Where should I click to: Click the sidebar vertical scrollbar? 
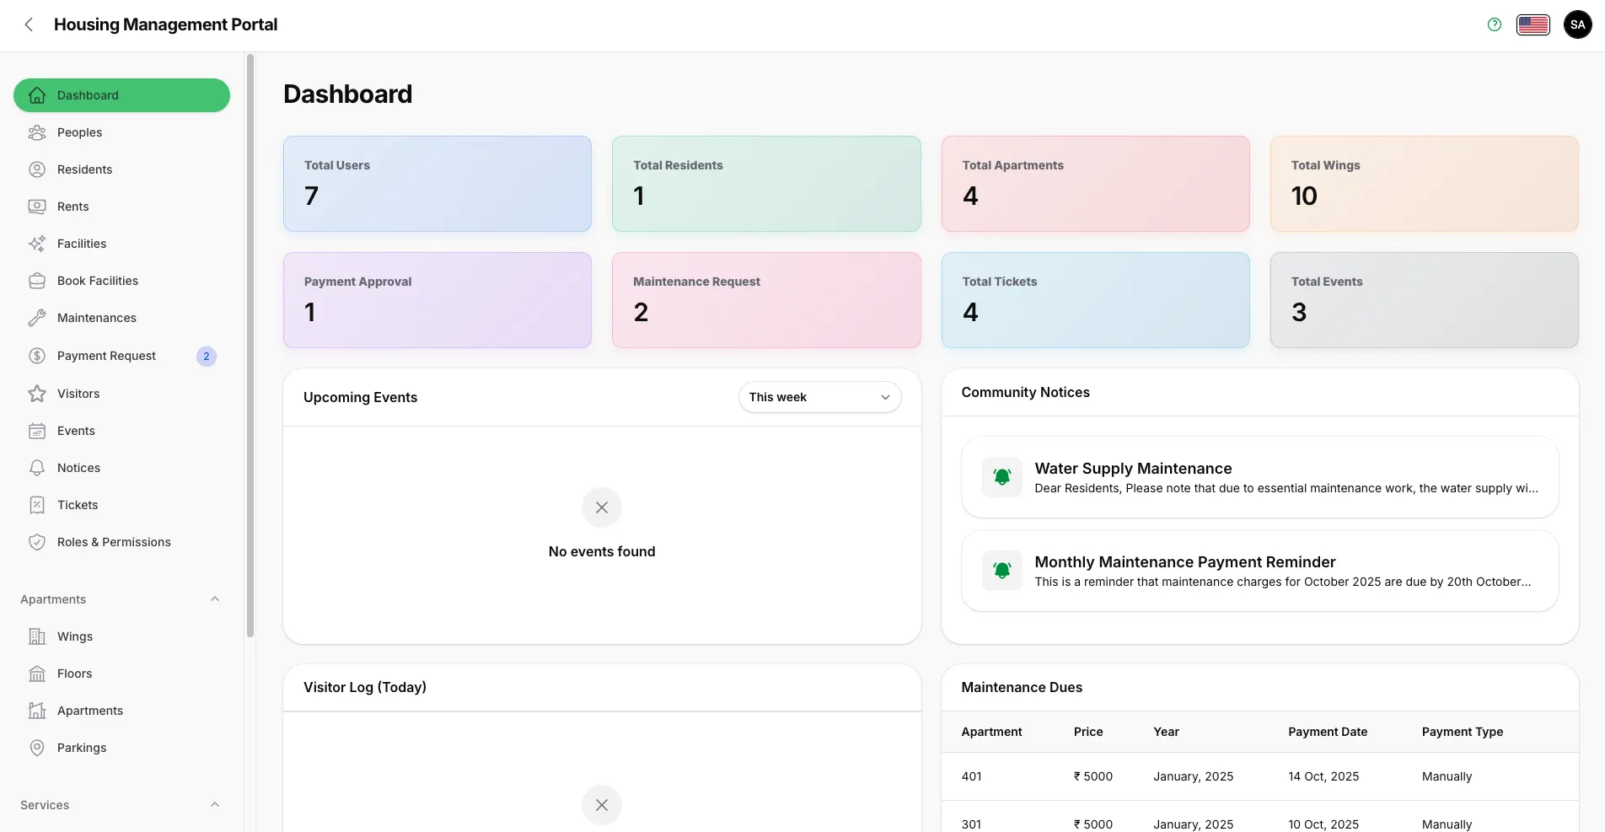pos(250,346)
